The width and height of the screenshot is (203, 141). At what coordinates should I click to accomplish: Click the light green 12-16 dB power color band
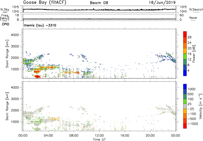pos(185,56)
